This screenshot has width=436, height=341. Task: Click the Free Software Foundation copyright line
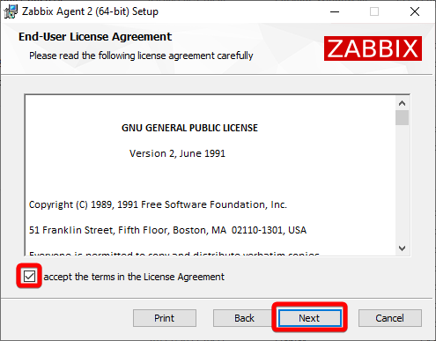click(x=158, y=204)
